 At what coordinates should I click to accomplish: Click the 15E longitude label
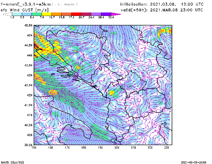pyautogui.click(x=34, y=148)
